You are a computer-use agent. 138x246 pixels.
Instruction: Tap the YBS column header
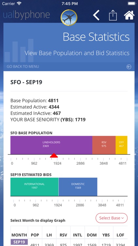pos(106,235)
